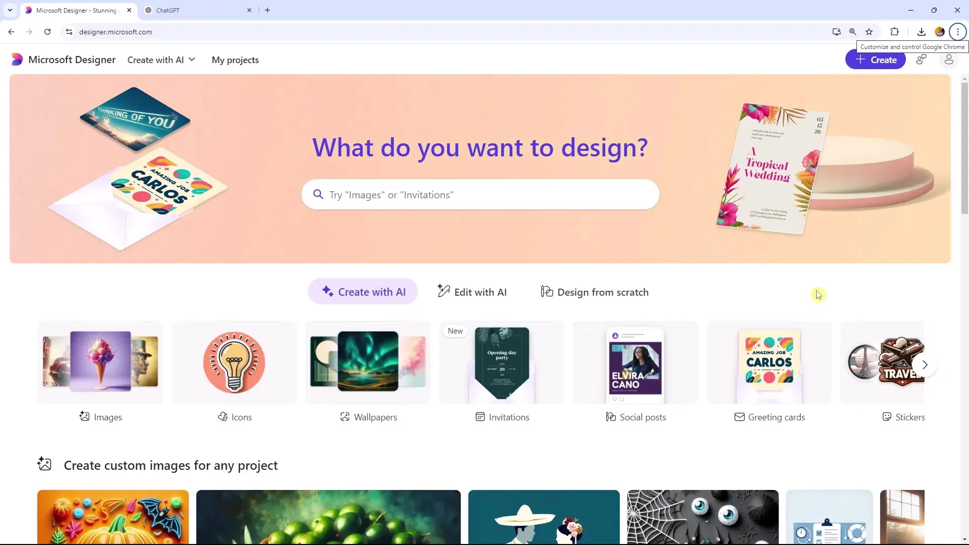Select the Design from scratch tab
969x545 pixels.
click(x=595, y=292)
